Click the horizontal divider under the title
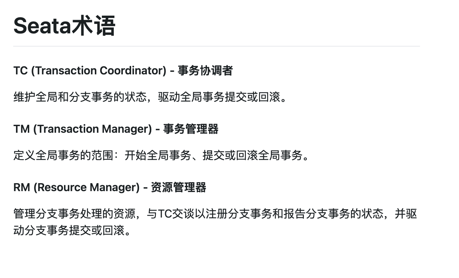The width and height of the screenshot is (459, 278). point(216,46)
